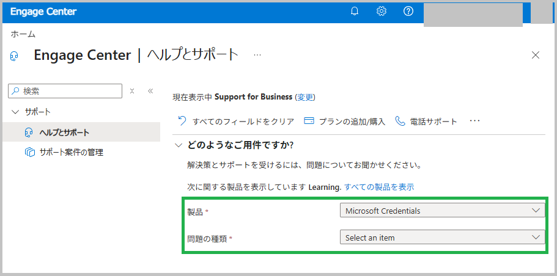Open the toolbar overflow ellipsis

pyautogui.click(x=474, y=121)
